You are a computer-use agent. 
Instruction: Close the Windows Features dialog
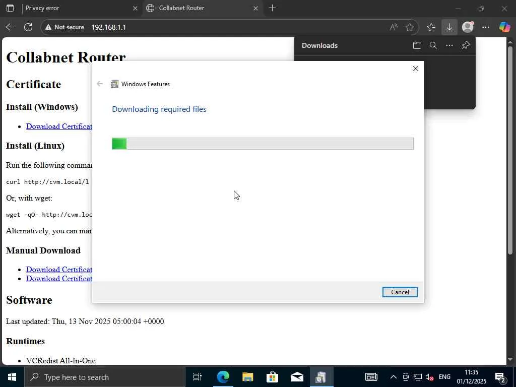[416, 69]
